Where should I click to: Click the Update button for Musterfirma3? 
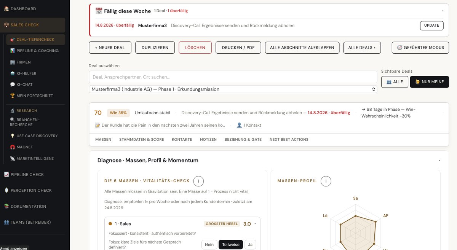[431, 25]
